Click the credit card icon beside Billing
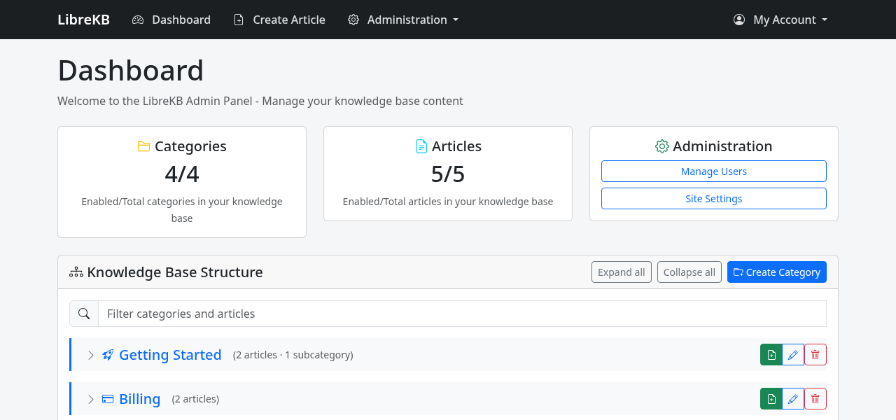The image size is (896, 420). pos(108,399)
